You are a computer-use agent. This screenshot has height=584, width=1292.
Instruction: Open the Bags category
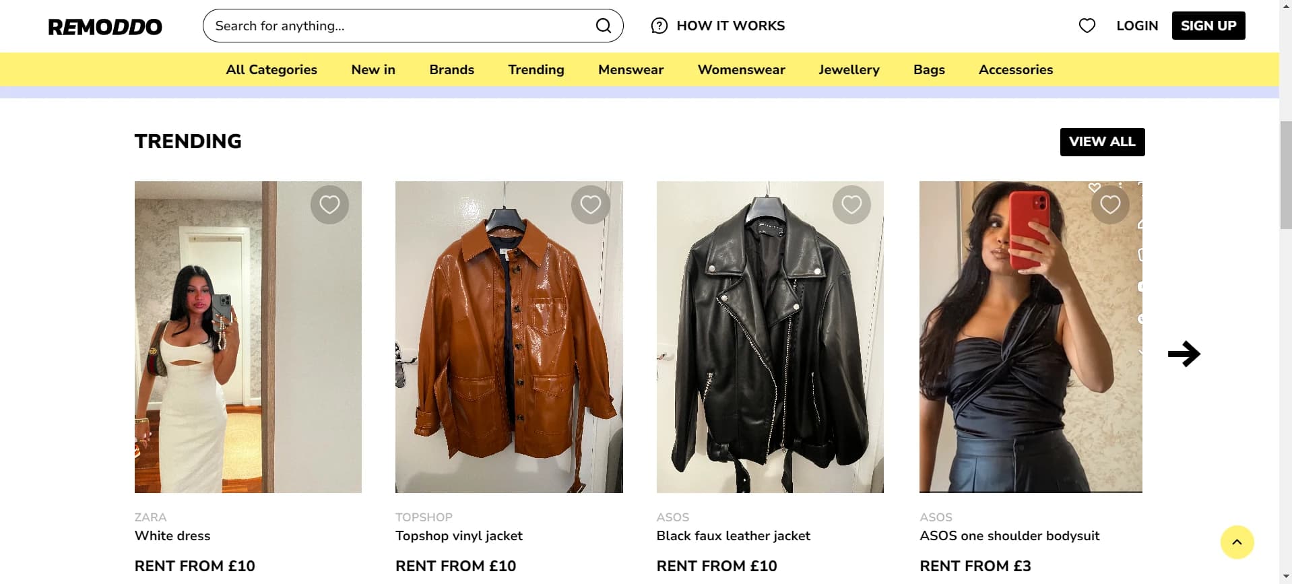pos(929,69)
